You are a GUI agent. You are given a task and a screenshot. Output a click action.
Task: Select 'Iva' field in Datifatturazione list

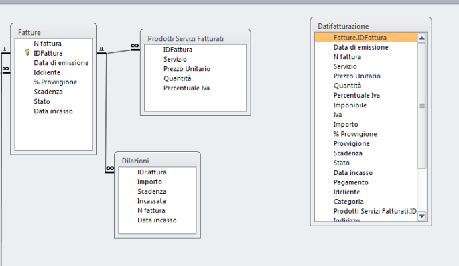click(x=338, y=115)
